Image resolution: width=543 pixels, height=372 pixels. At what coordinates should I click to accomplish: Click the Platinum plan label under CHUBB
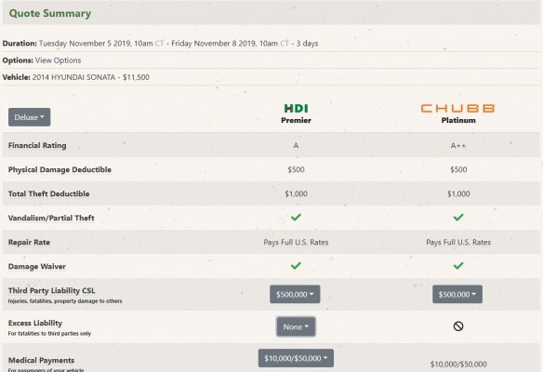pyautogui.click(x=458, y=121)
